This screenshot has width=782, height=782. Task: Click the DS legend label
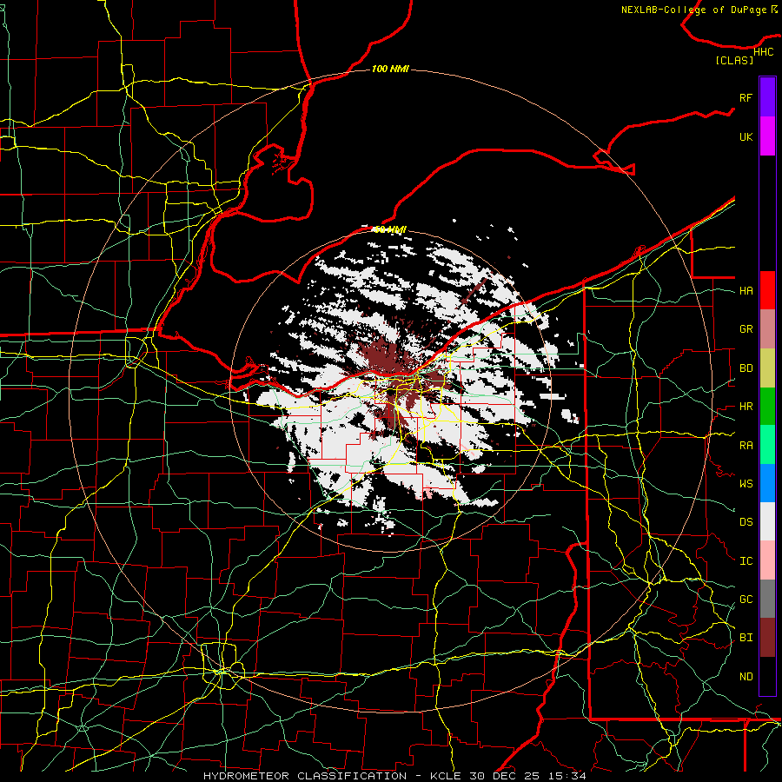(746, 522)
